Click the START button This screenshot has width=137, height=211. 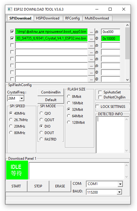(x=16, y=186)
